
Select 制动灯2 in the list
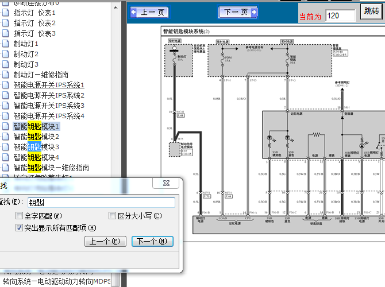(x=26, y=54)
